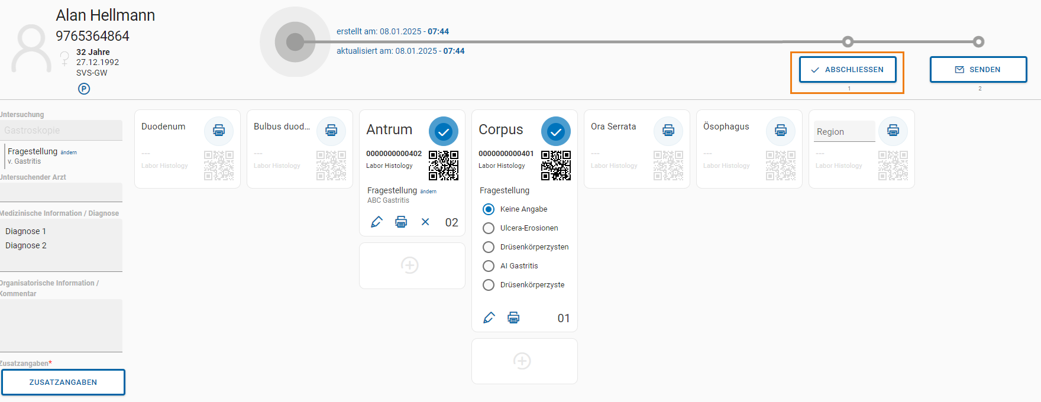Click the Region name input field
Screen dimensions: 1041x402
click(845, 131)
